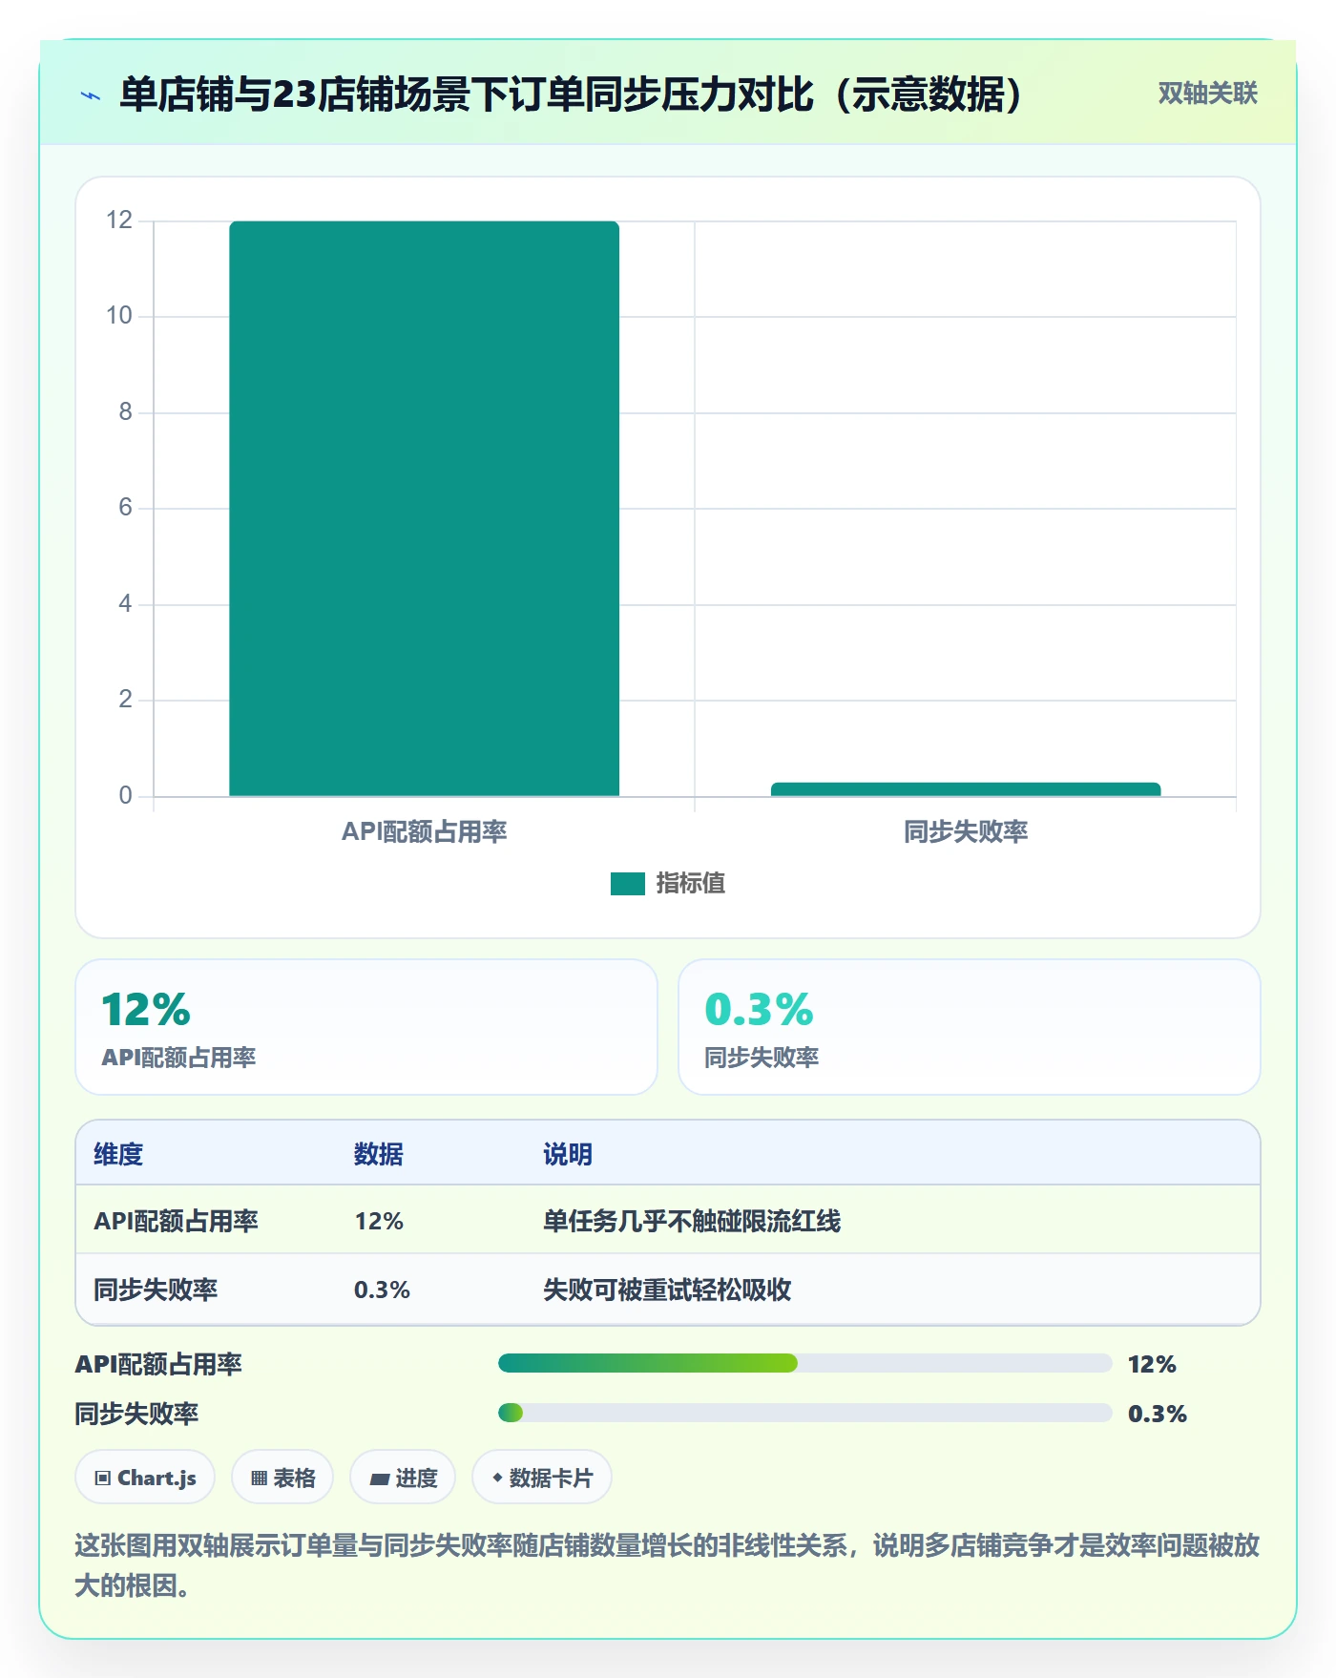The height and width of the screenshot is (1678, 1336).
Task: Click the 数据卡片 tag chip
Action: point(542,1478)
